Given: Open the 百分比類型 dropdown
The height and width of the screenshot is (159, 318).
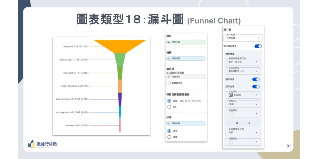Looking at the screenshot, I should [243, 71].
